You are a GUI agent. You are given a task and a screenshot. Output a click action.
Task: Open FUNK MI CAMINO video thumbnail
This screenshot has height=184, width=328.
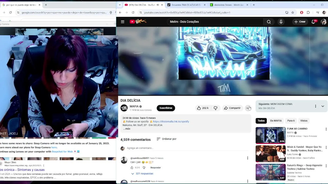tap(271, 135)
